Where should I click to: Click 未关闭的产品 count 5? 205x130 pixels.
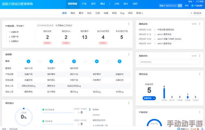[121, 37]
